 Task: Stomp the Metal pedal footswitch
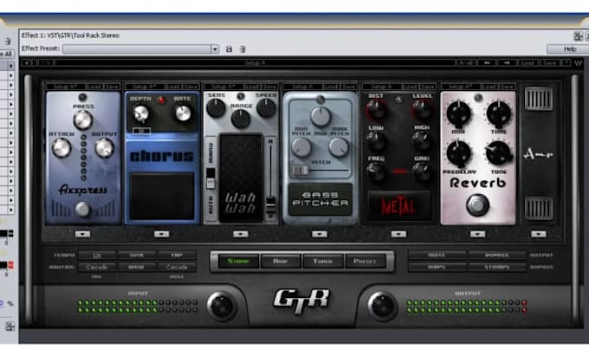(x=398, y=206)
